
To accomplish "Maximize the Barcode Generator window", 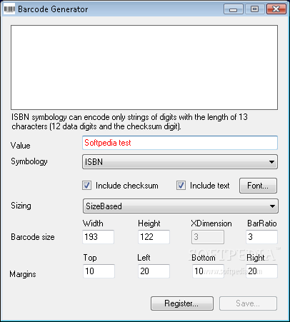I will (255, 9).
